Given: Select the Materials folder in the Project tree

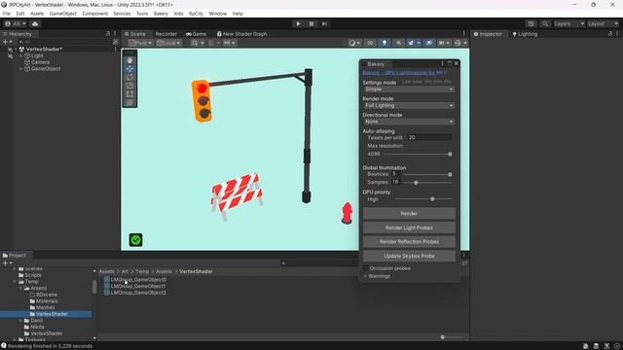Looking at the screenshot, I should coord(47,301).
